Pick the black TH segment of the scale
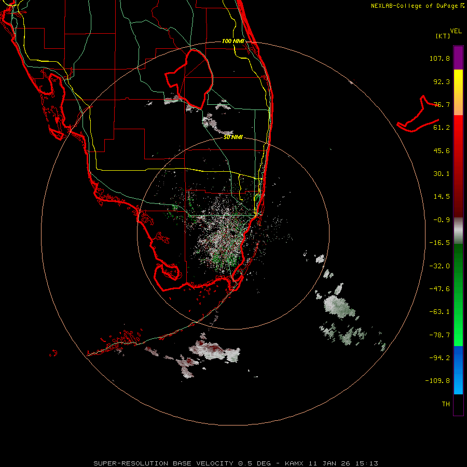This screenshot has height=467, width=467. [x=458, y=404]
